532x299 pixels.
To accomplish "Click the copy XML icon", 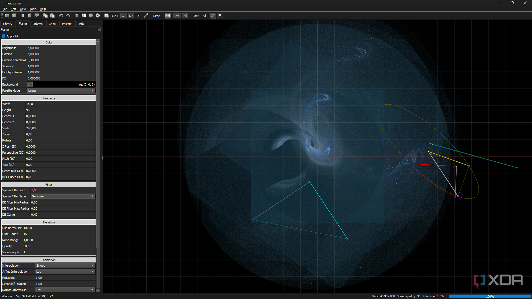I will coord(45,16).
